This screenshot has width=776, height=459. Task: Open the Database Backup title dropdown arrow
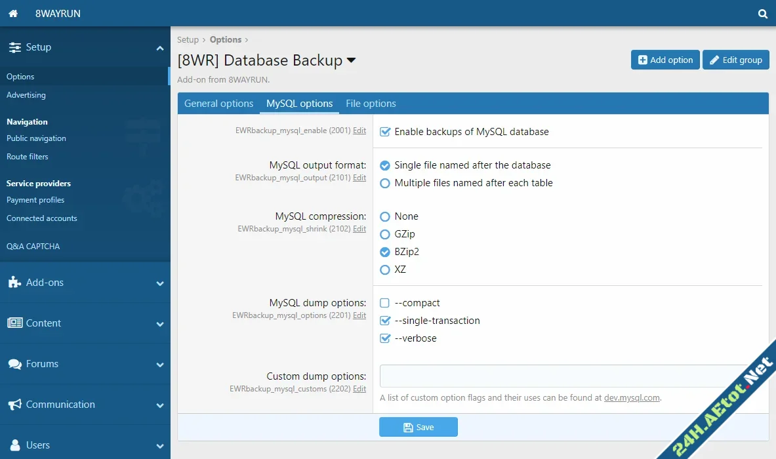click(352, 60)
